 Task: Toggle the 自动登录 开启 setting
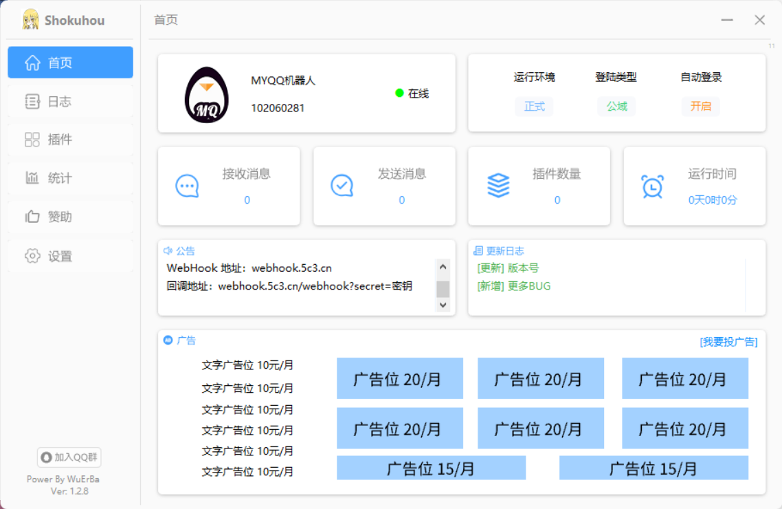click(700, 107)
